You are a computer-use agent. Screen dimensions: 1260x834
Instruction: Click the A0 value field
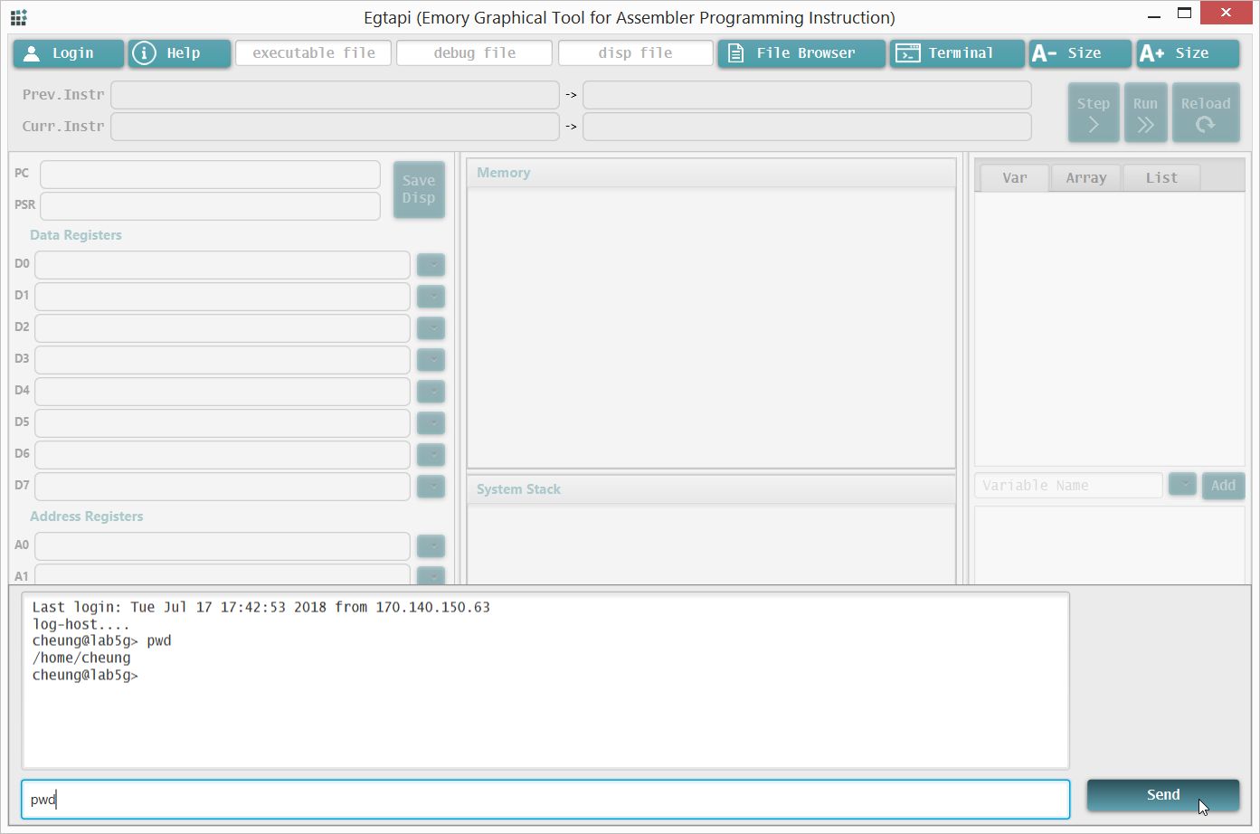[223, 546]
